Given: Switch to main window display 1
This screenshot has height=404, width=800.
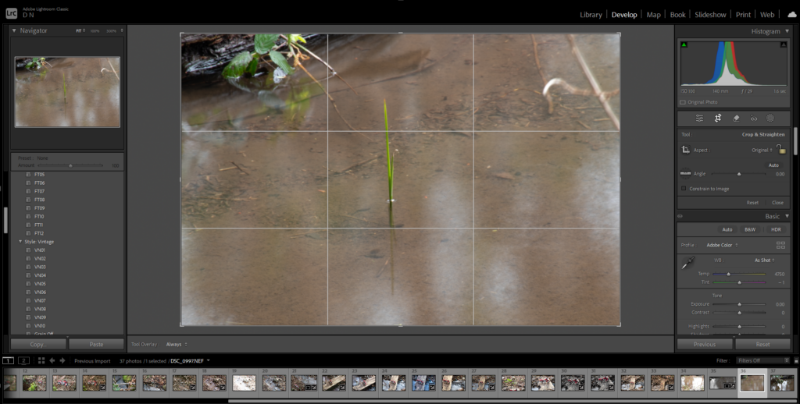Looking at the screenshot, I should tap(8, 360).
